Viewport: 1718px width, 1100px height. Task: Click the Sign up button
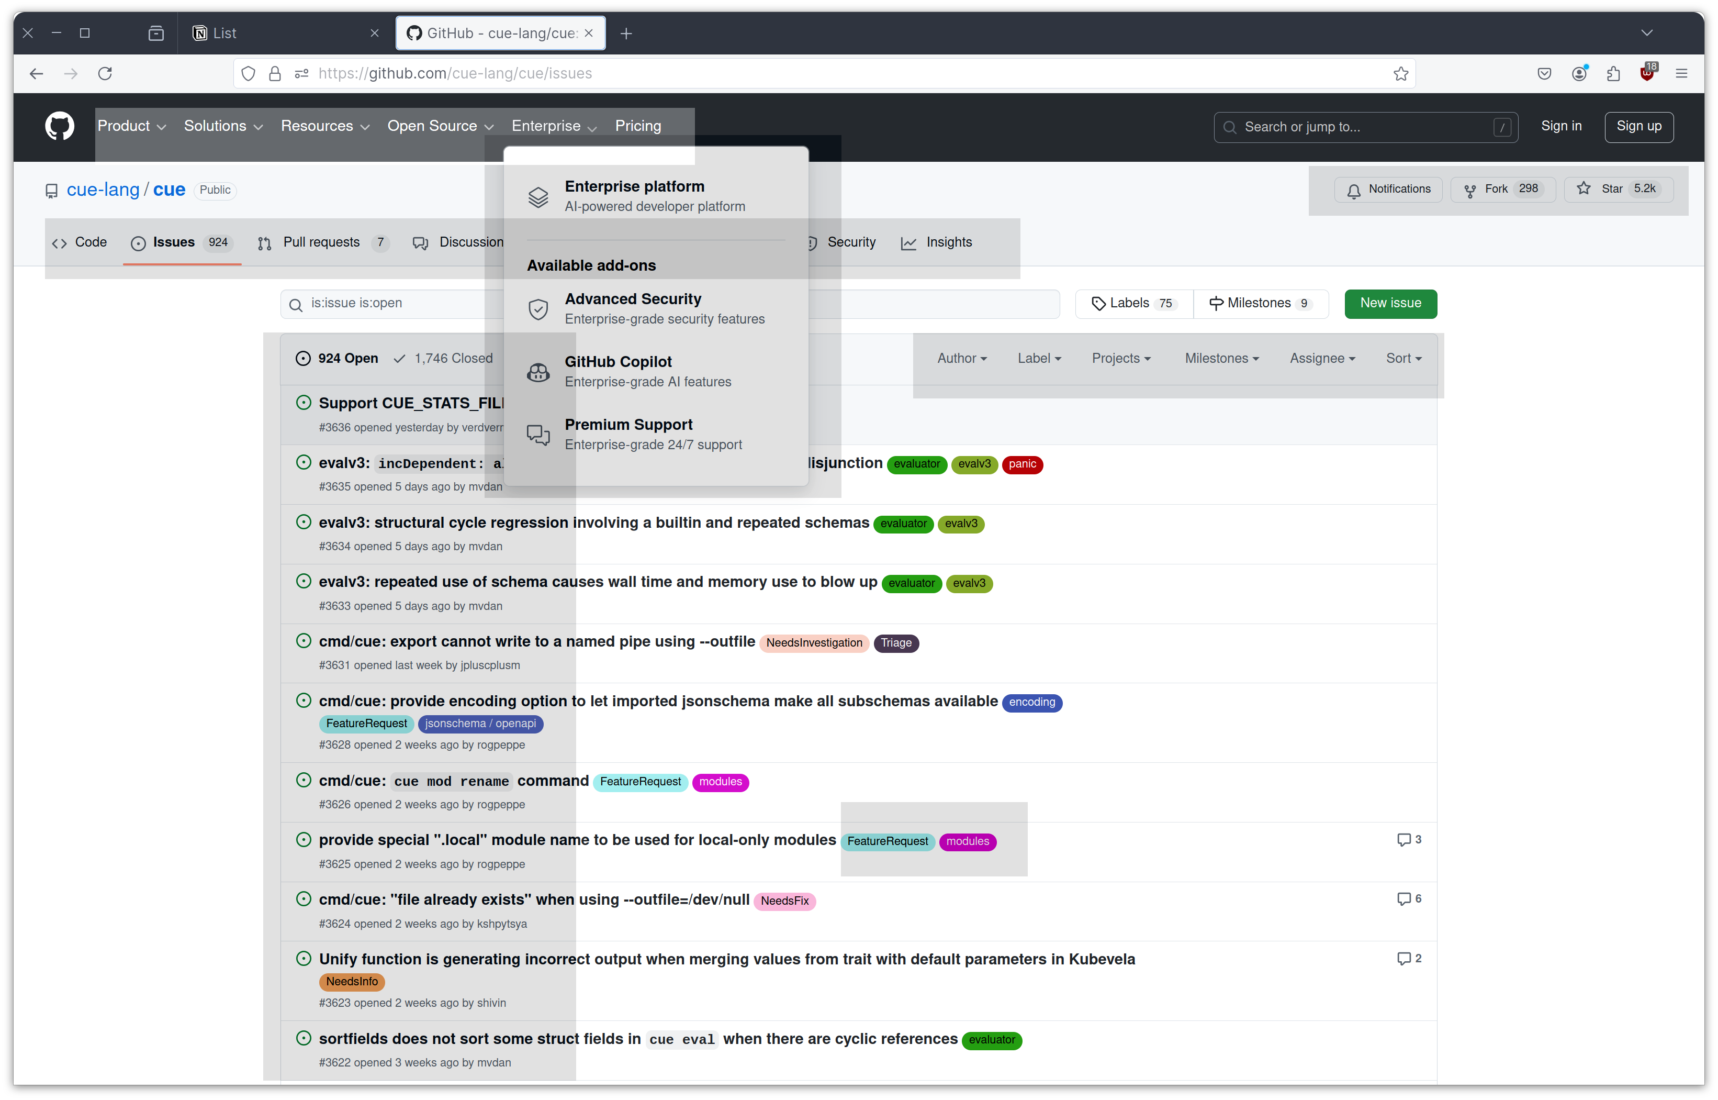(1638, 126)
